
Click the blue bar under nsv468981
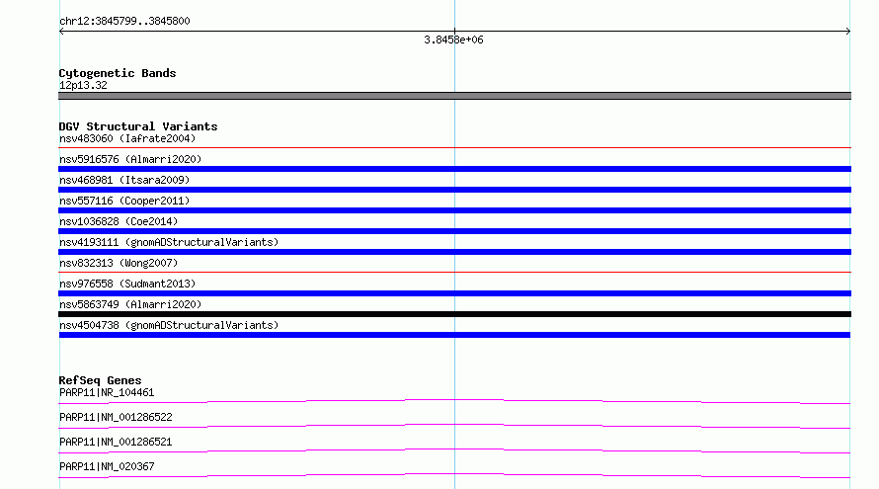tap(454, 190)
